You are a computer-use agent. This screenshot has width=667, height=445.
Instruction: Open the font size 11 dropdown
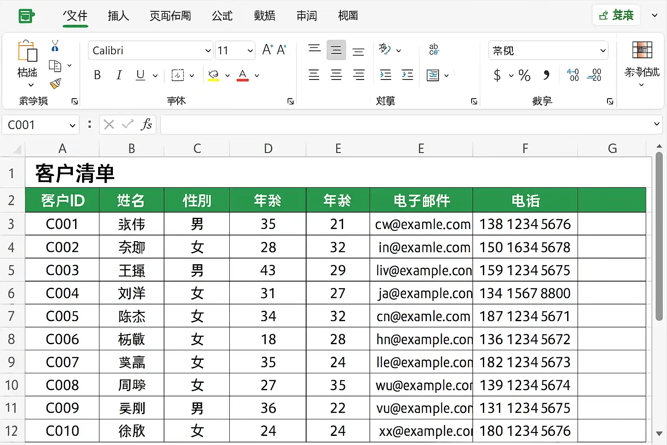250,51
